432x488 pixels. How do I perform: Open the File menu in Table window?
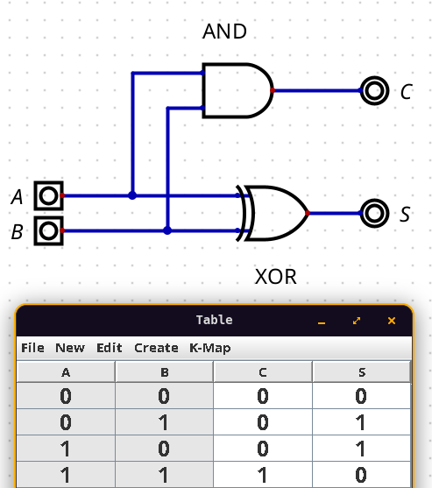(x=32, y=348)
